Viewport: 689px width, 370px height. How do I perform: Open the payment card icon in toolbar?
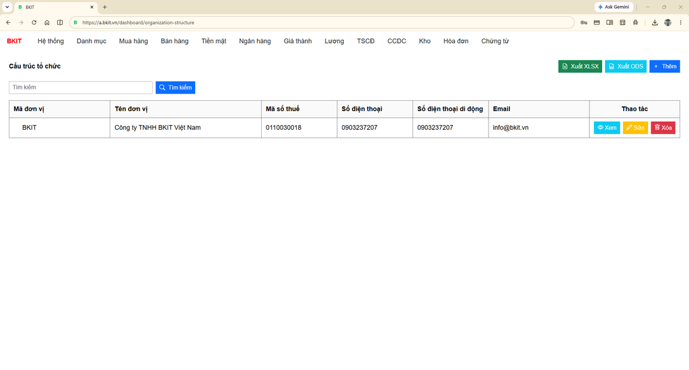tap(597, 22)
